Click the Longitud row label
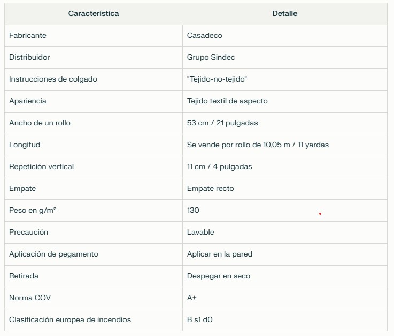The height and width of the screenshot is (336, 394). tap(25, 145)
